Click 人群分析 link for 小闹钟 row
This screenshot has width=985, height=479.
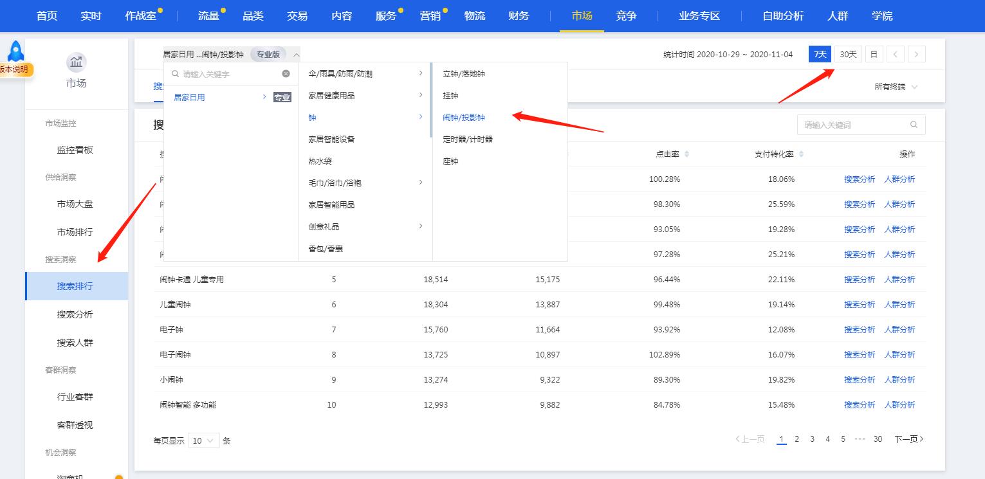click(x=900, y=379)
